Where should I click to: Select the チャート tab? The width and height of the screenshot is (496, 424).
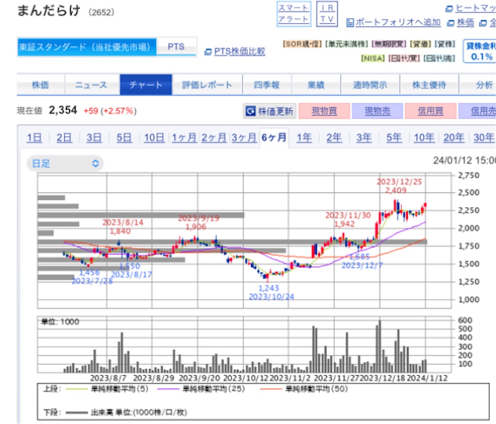click(x=146, y=85)
